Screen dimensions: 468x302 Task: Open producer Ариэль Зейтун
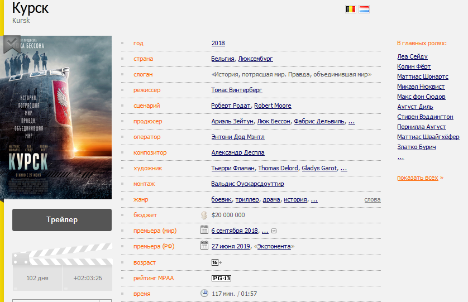[x=232, y=121]
